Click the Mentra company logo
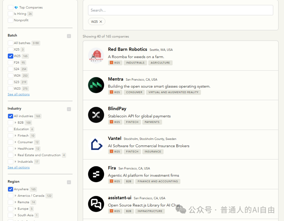Screen dimensions: 284x221 pos(96,85)
